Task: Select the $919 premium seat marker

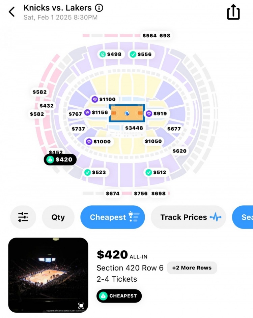Action: [156, 113]
